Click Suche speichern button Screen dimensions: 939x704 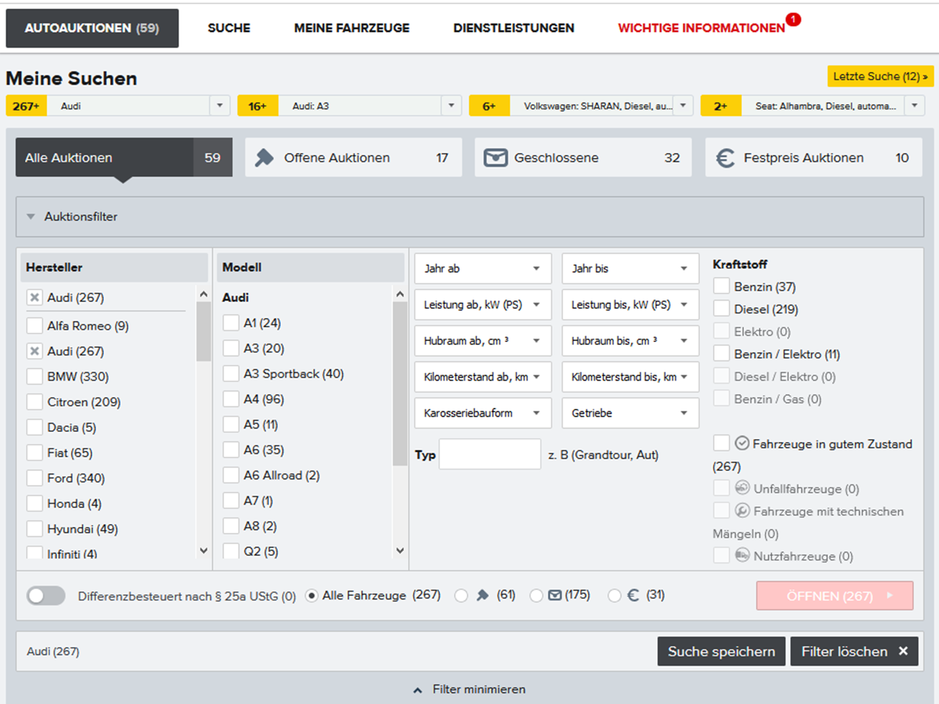(x=721, y=651)
